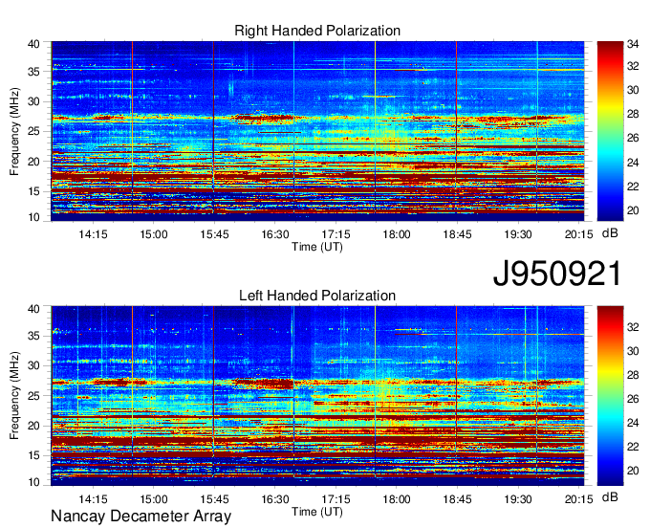Click the 40 MHz tick of Left Handed plot
This screenshot has height=528, width=650.
(x=33, y=309)
